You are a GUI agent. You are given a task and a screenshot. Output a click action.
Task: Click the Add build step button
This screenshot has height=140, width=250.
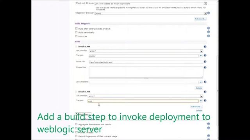point(83,114)
